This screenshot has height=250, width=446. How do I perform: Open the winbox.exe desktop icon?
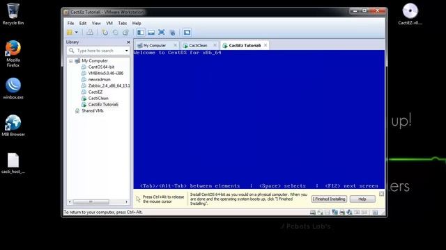[13, 88]
